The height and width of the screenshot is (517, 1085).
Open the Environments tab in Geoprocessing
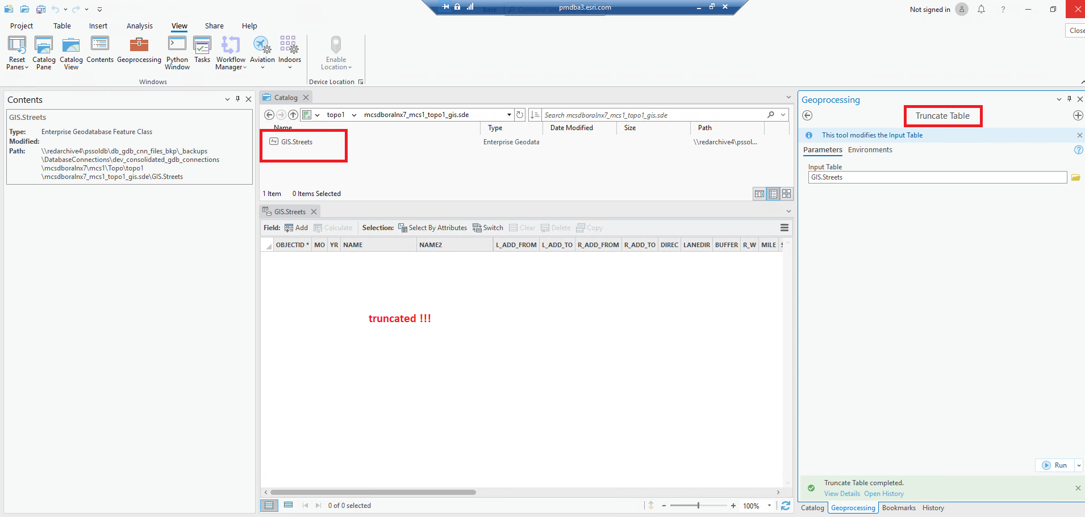click(870, 149)
